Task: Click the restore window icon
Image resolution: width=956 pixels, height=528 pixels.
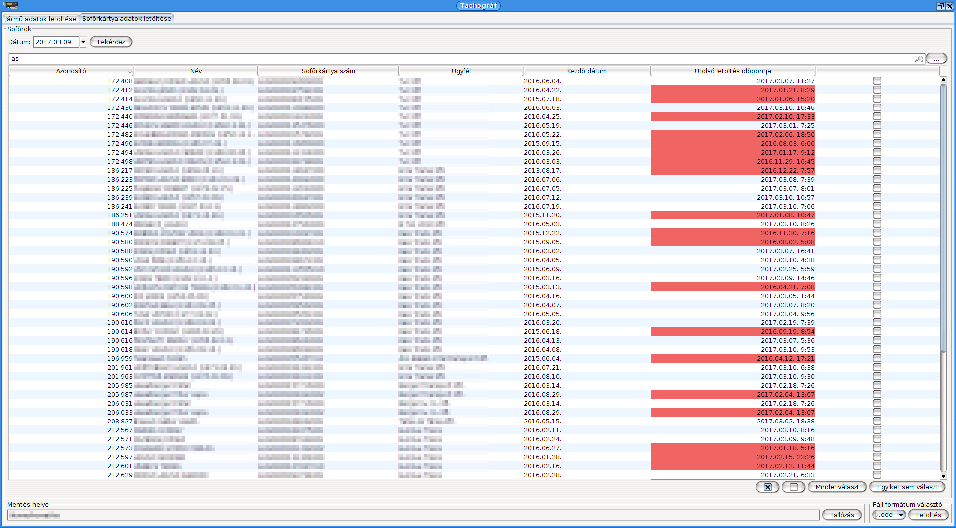Action: click(940, 6)
